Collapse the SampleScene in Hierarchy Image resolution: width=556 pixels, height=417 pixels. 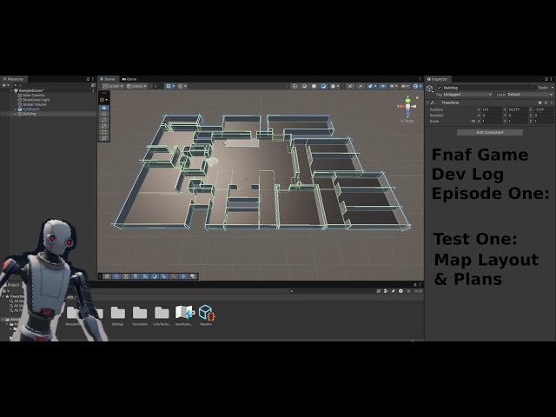(x=11, y=90)
